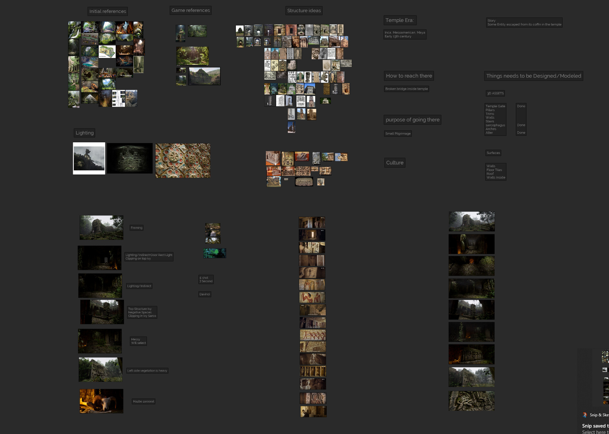Select the "Left side vegetation is heavy" note
Image resolution: width=609 pixels, height=434 pixels.
click(x=147, y=371)
